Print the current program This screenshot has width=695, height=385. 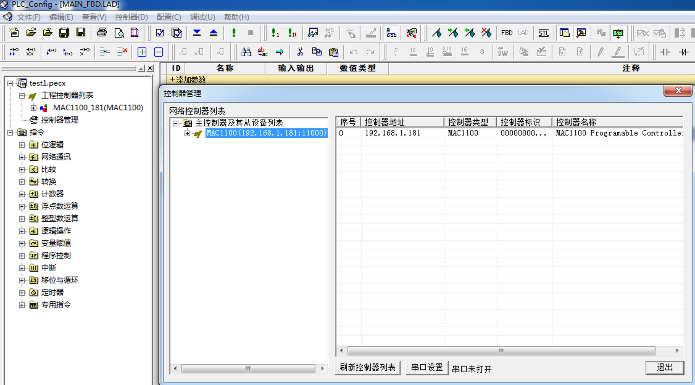(x=102, y=33)
